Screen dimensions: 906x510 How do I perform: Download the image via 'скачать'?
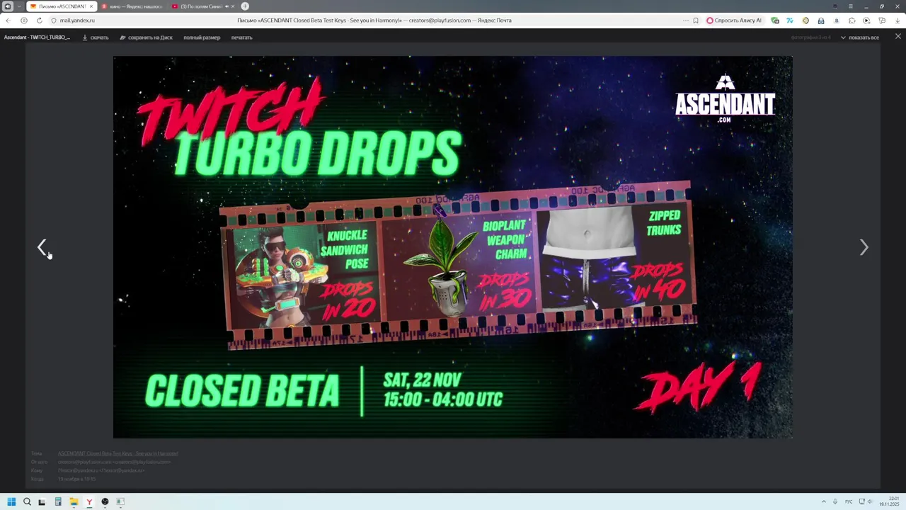tap(96, 38)
